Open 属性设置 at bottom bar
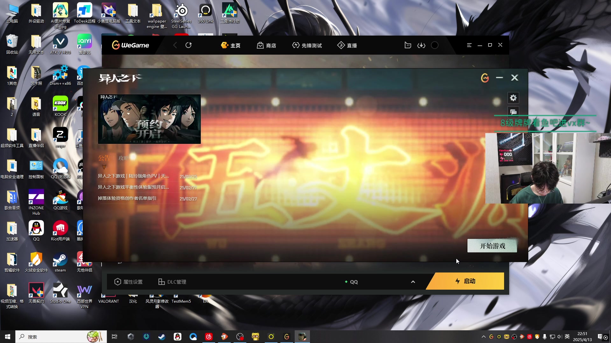The width and height of the screenshot is (611, 343). 129,282
